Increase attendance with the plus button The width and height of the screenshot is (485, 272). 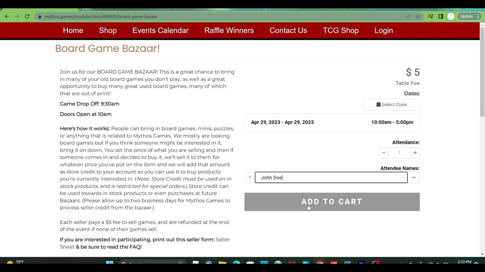pos(415,153)
